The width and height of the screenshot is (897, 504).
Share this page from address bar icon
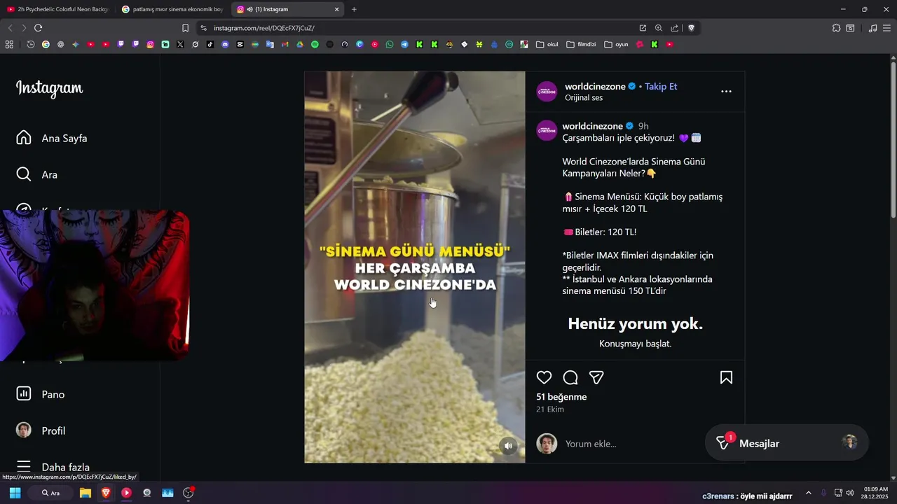pyautogui.click(x=674, y=28)
